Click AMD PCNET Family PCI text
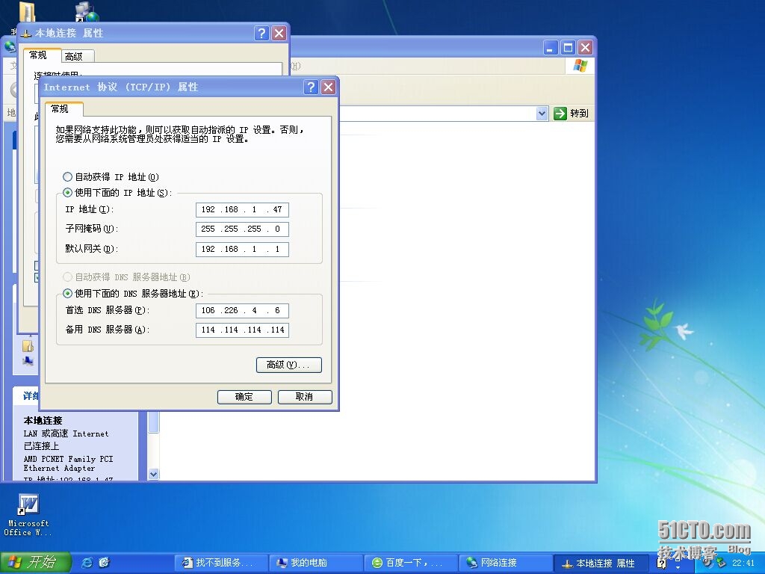This screenshot has height=574, width=765. [x=68, y=459]
